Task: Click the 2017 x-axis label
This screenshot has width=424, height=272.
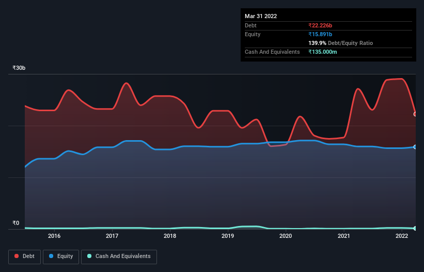Action: pyautogui.click(x=112, y=236)
